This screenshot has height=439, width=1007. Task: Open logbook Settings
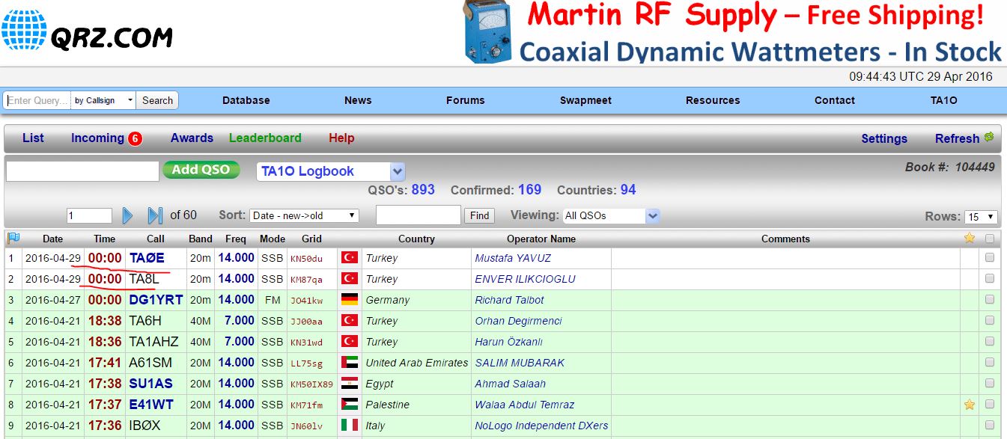click(884, 138)
